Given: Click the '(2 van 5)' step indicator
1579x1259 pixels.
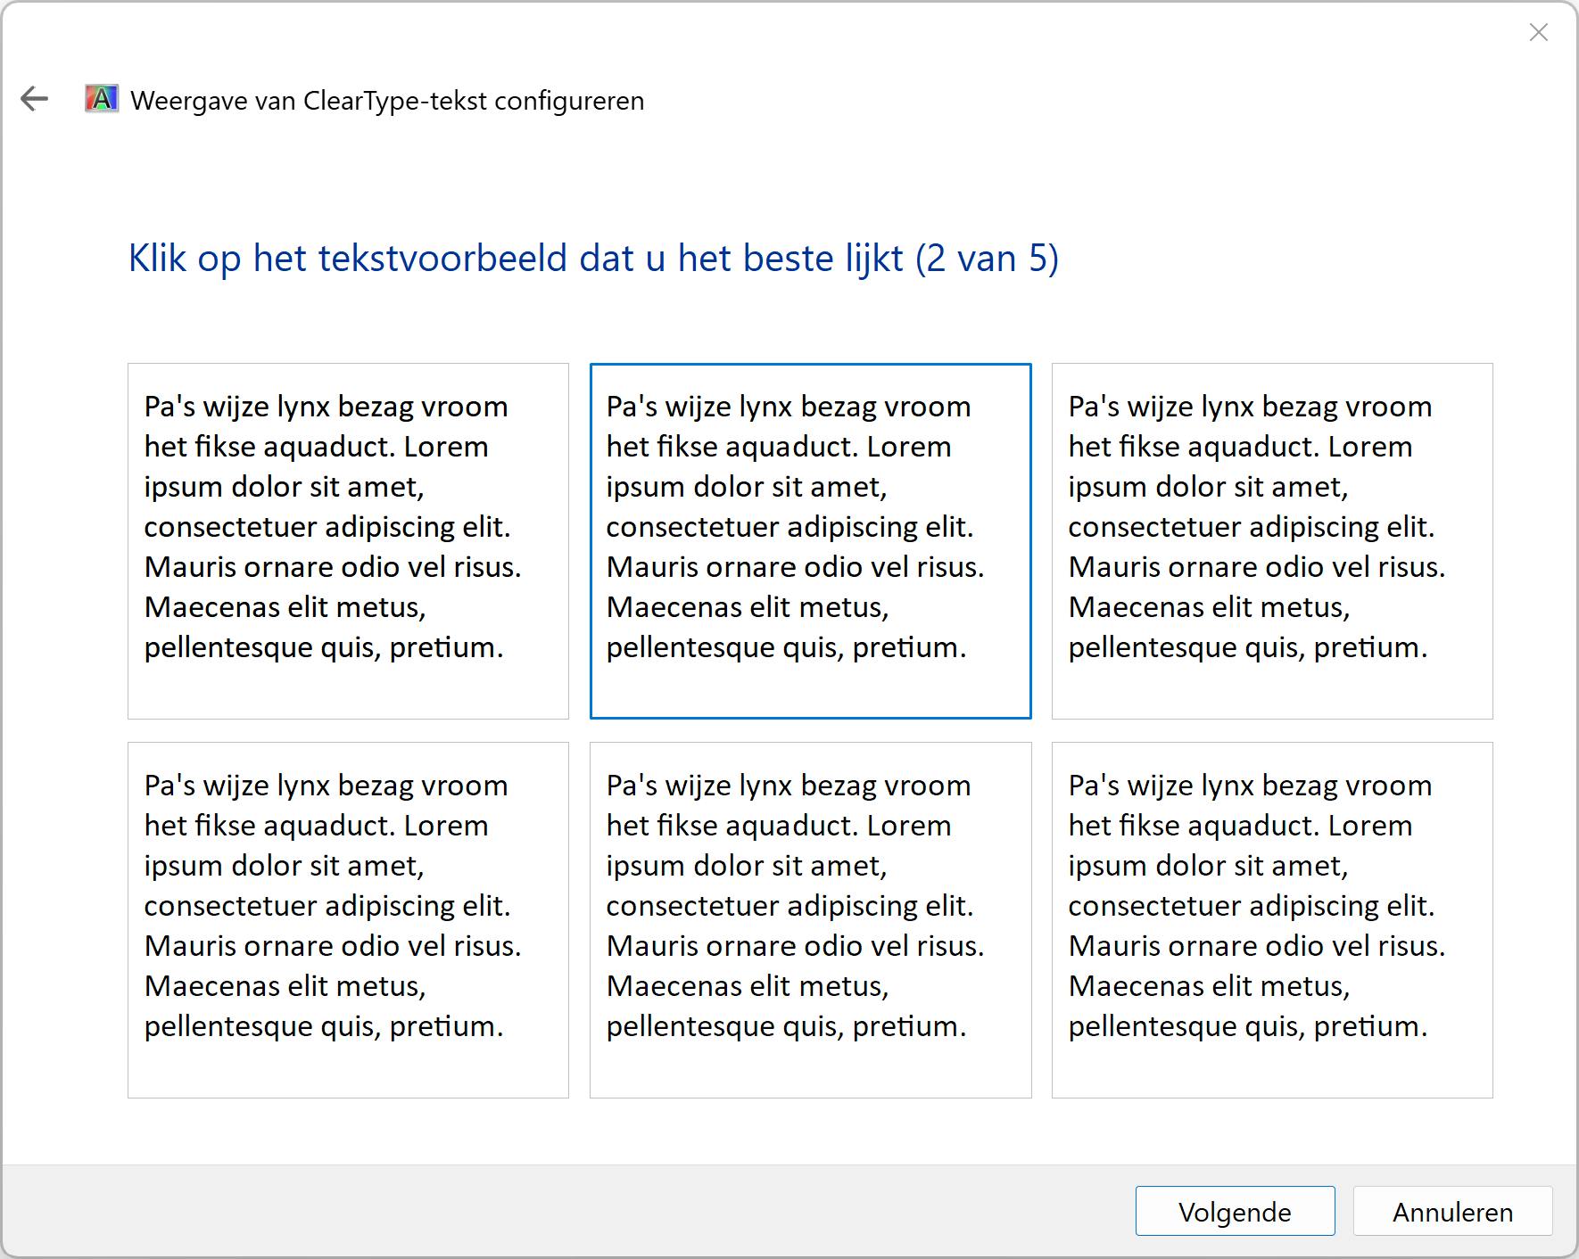Looking at the screenshot, I should [x=987, y=259].
